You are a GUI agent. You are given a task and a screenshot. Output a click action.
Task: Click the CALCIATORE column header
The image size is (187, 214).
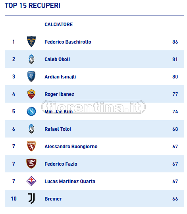click(59, 25)
